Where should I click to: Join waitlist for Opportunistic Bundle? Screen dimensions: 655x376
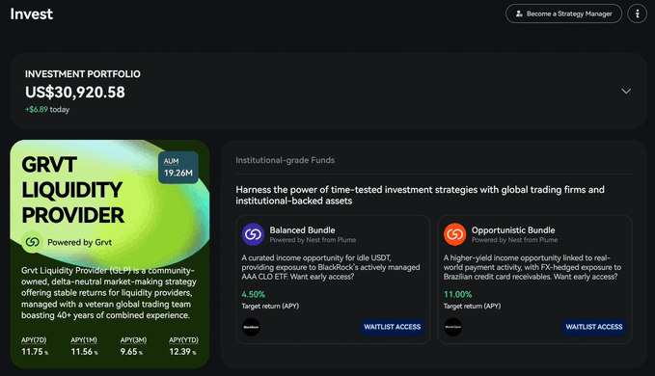(593, 327)
